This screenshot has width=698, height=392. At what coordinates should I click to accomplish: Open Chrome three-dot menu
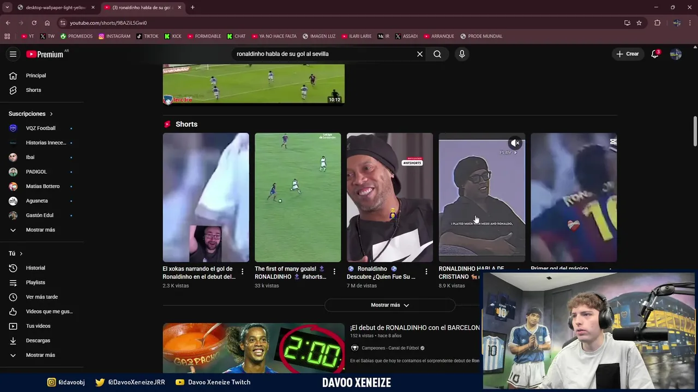point(690,23)
